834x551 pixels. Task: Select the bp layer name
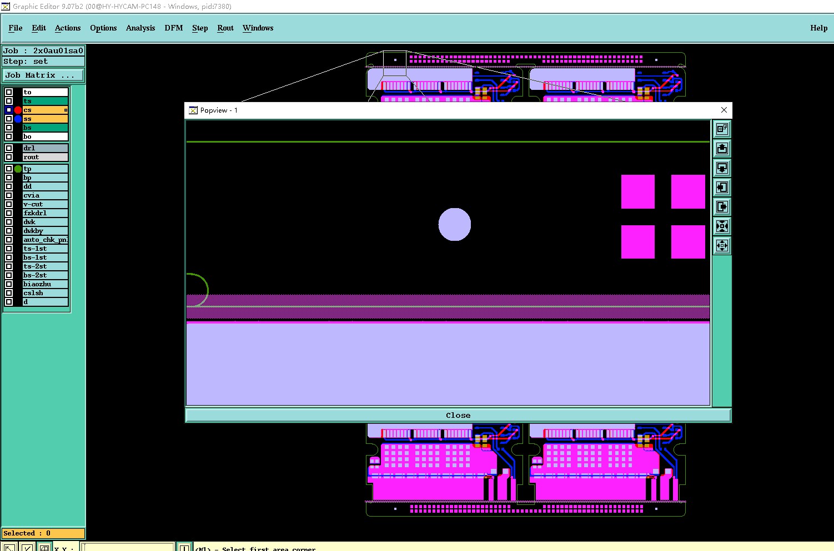[45, 178]
